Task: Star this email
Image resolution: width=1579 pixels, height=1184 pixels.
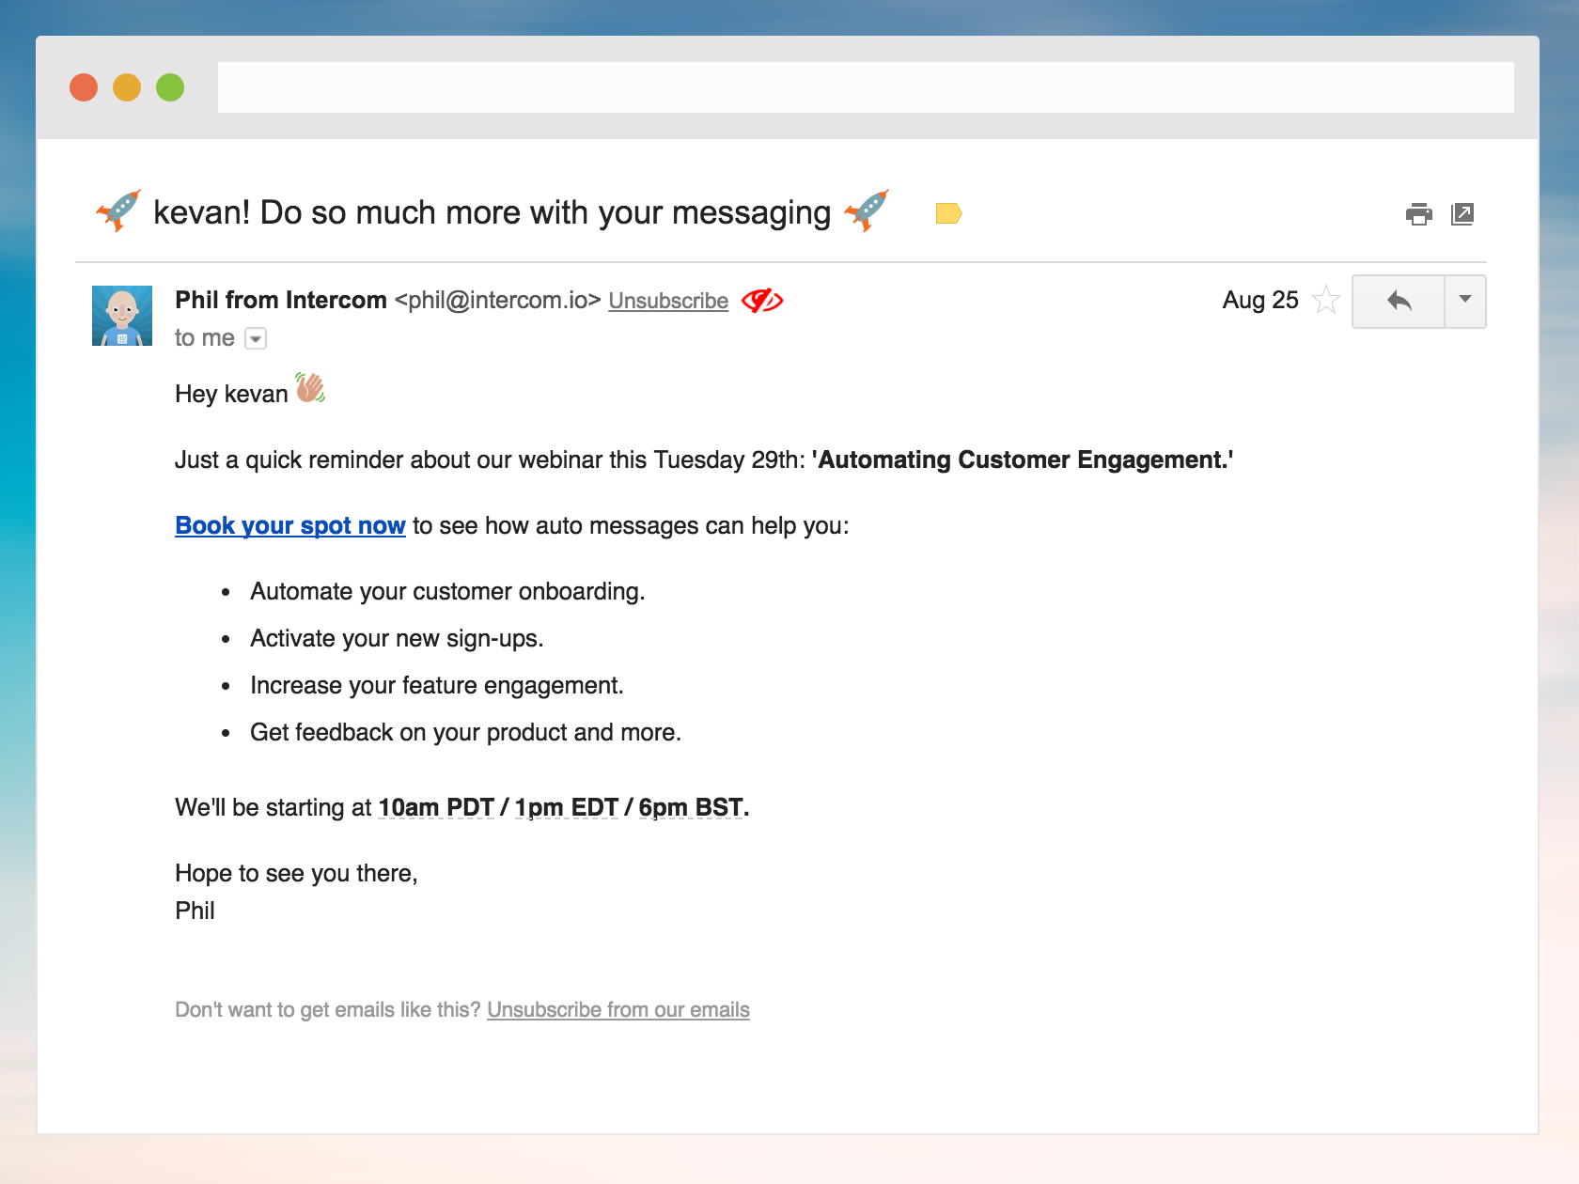Action: [x=1327, y=301]
